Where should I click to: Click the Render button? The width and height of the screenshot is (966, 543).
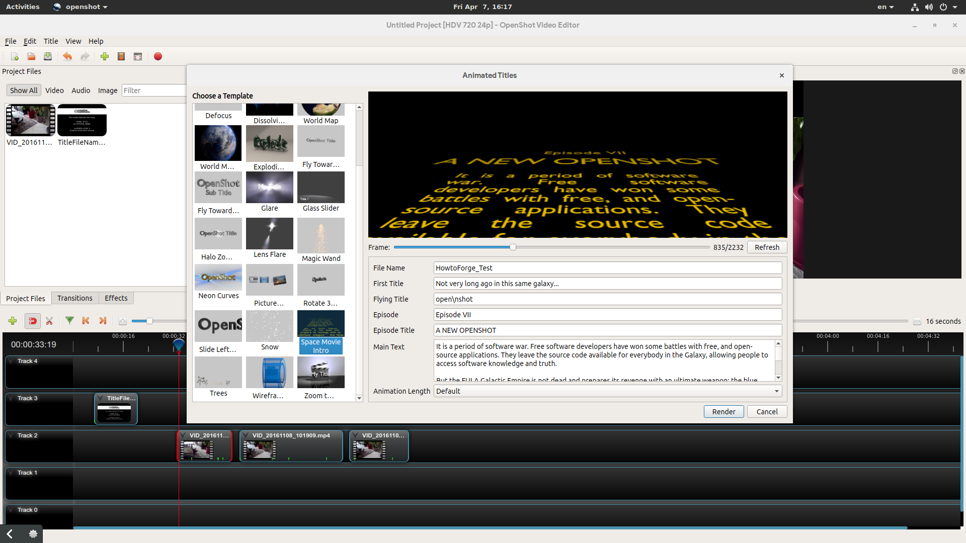tap(723, 412)
